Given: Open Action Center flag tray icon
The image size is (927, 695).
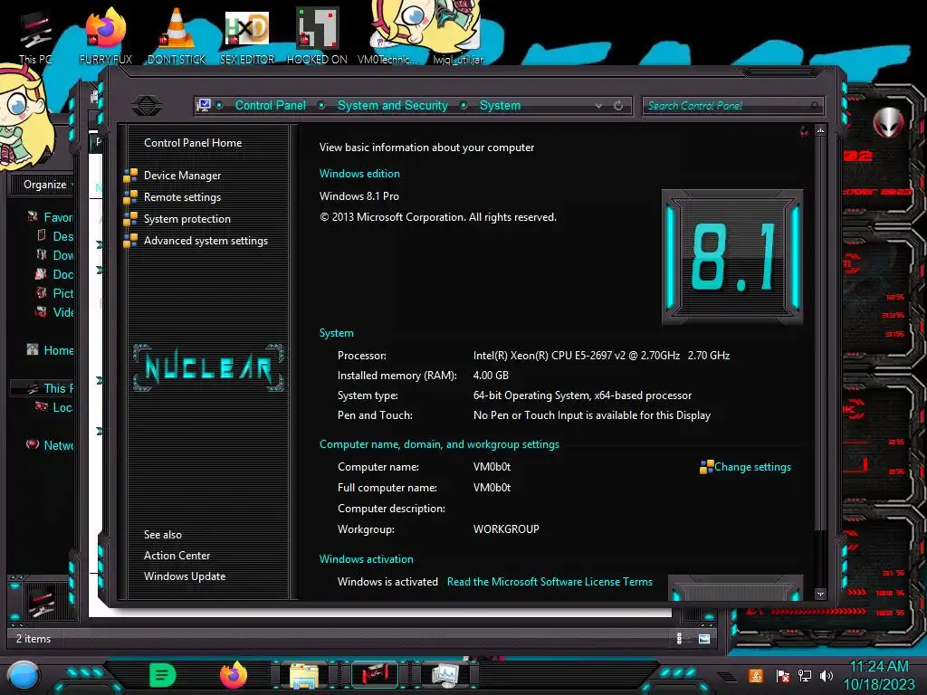Looking at the screenshot, I should (x=783, y=675).
